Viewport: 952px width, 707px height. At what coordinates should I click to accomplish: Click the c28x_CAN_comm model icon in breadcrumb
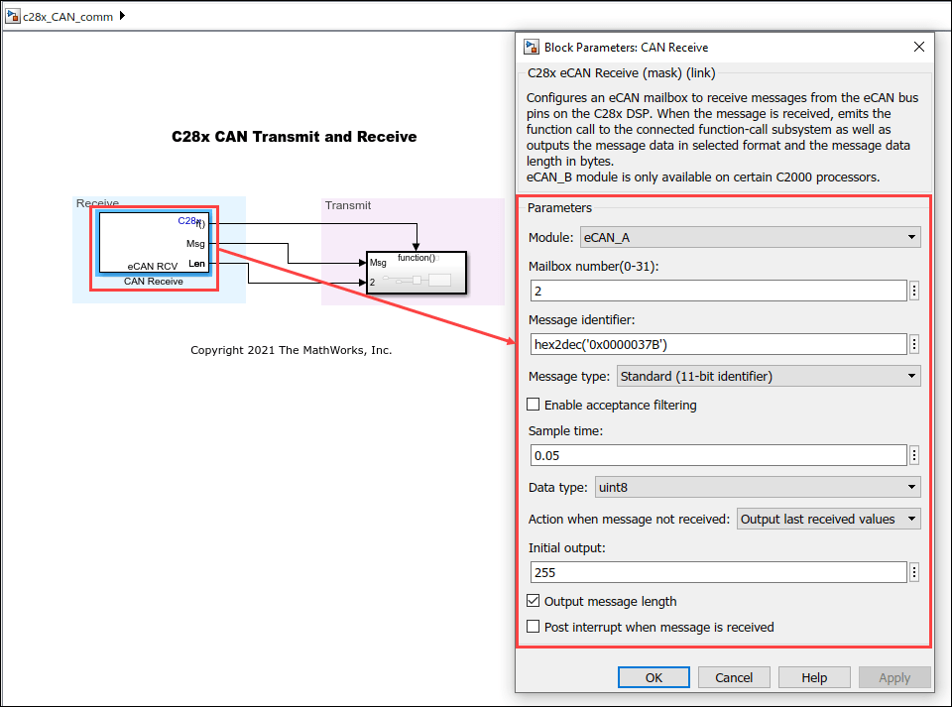pos(13,17)
